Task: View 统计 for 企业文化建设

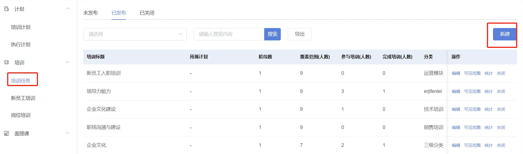Action: click(489, 109)
